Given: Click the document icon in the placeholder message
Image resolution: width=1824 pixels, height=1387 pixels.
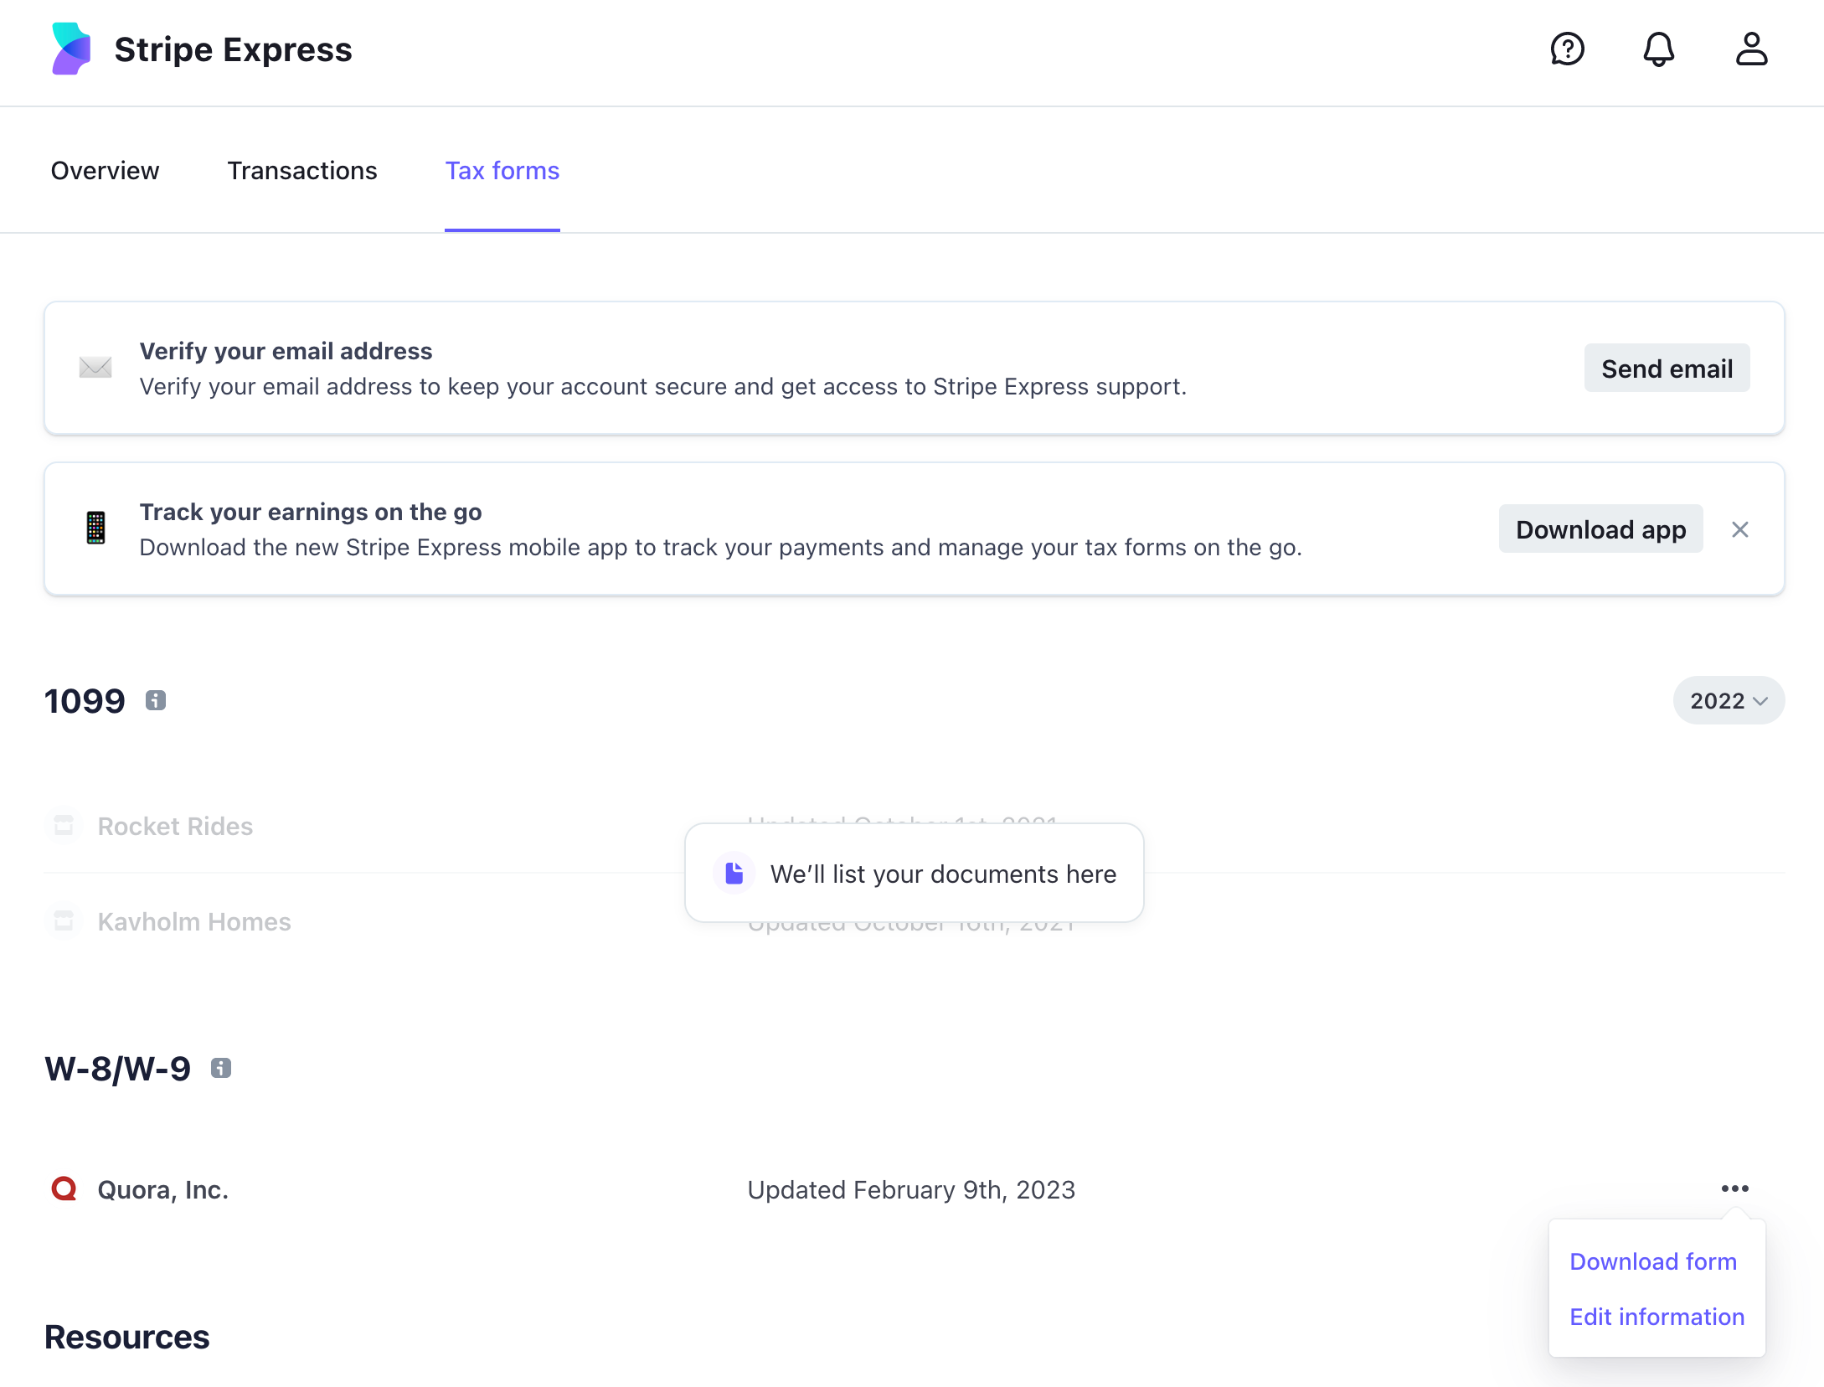Looking at the screenshot, I should (734, 873).
